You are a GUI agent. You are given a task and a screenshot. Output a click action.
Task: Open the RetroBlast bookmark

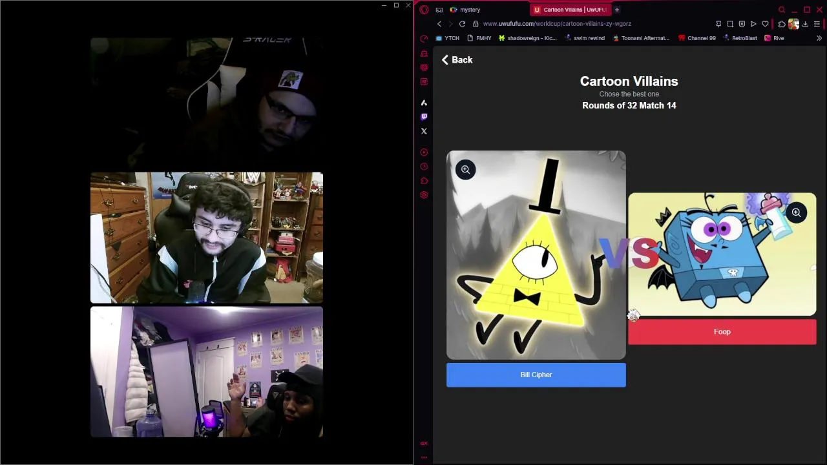tap(740, 38)
